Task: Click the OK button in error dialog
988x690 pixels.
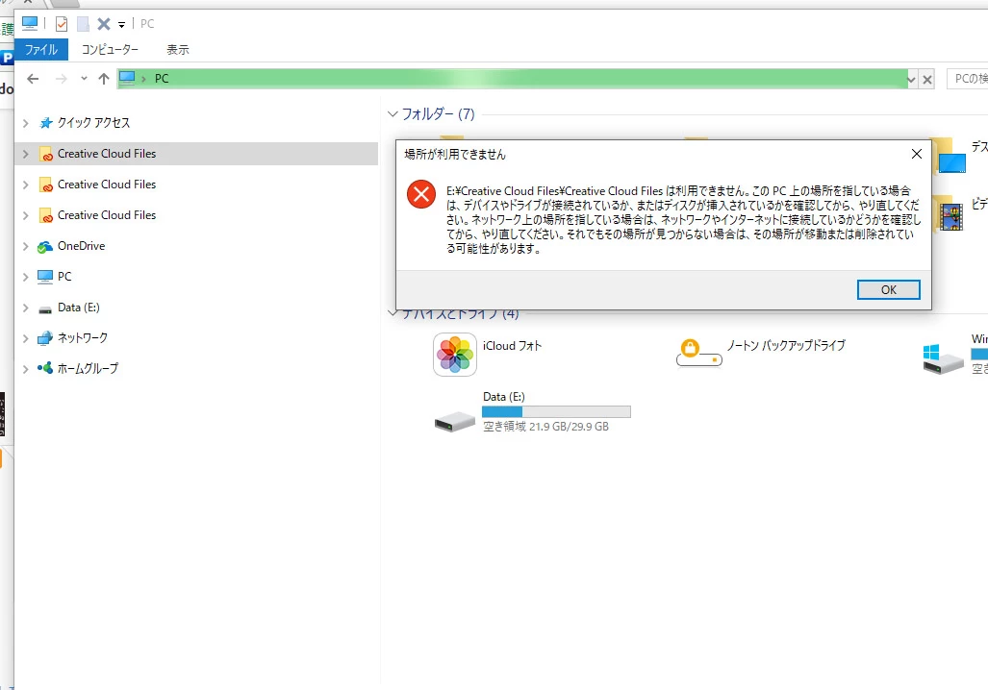Action: pyautogui.click(x=889, y=289)
